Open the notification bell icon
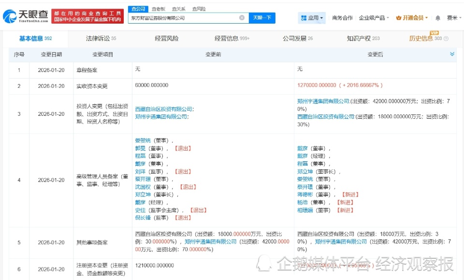The height and width of the screenshot is (280, 464). [437, 17]
